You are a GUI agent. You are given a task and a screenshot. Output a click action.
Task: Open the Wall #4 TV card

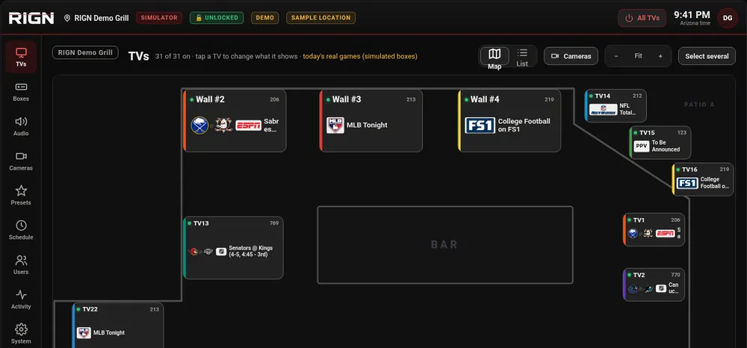509,121
